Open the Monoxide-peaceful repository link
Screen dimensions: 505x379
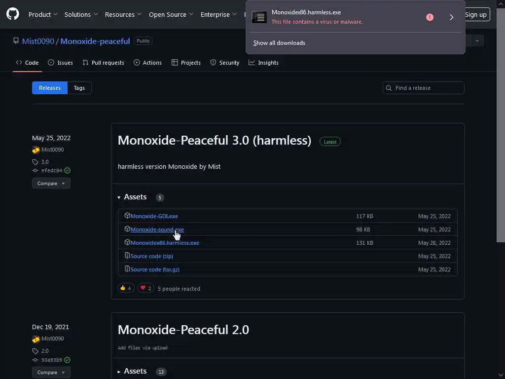[95, 41]
